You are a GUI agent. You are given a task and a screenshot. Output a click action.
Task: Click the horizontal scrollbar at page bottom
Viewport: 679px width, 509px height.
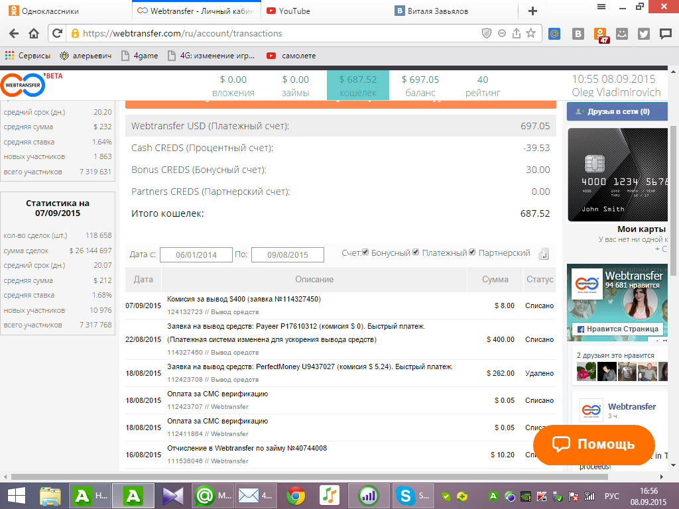(x=310, y=477)
